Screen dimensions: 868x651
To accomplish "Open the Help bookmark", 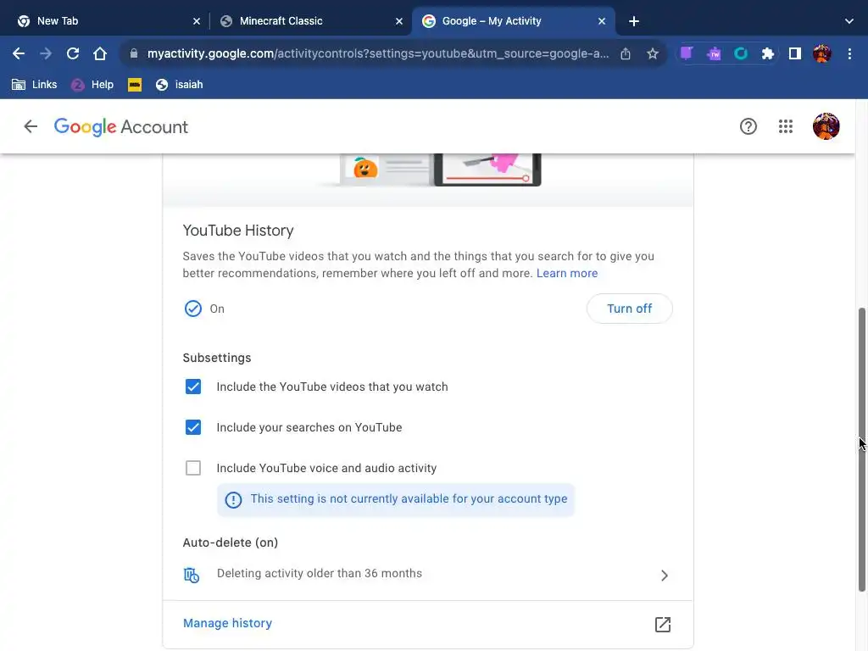I will (x=92, y=85).
